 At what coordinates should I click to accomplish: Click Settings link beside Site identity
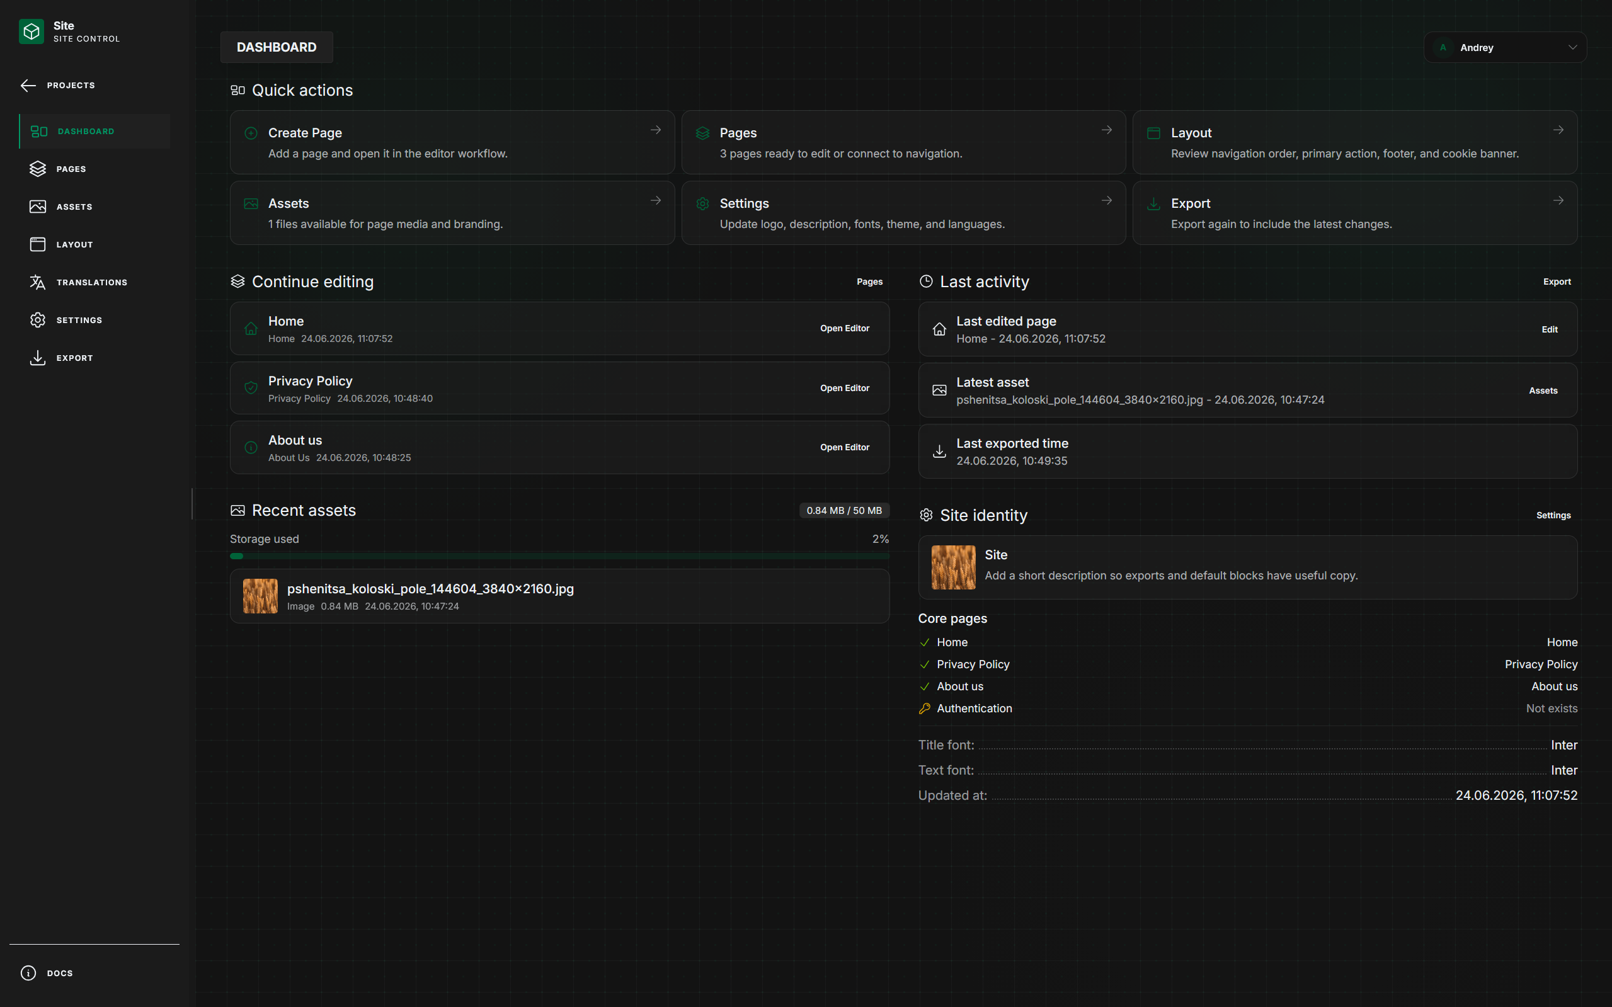pyautogui.click(x=1553, y=516)
